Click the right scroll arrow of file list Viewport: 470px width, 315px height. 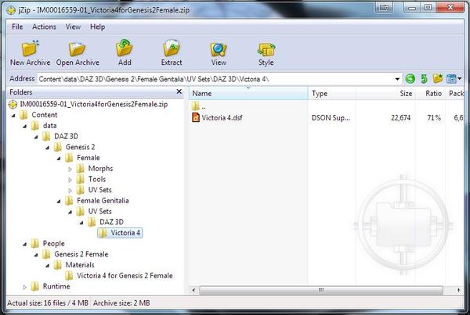click(458, 290)
